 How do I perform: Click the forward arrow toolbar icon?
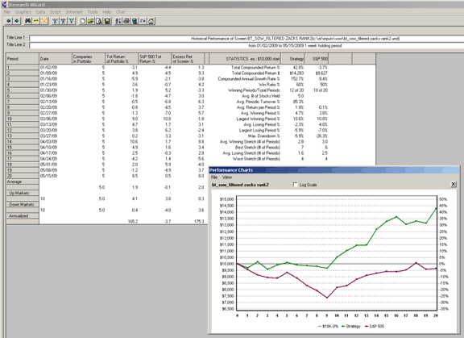tap(17, 21)
